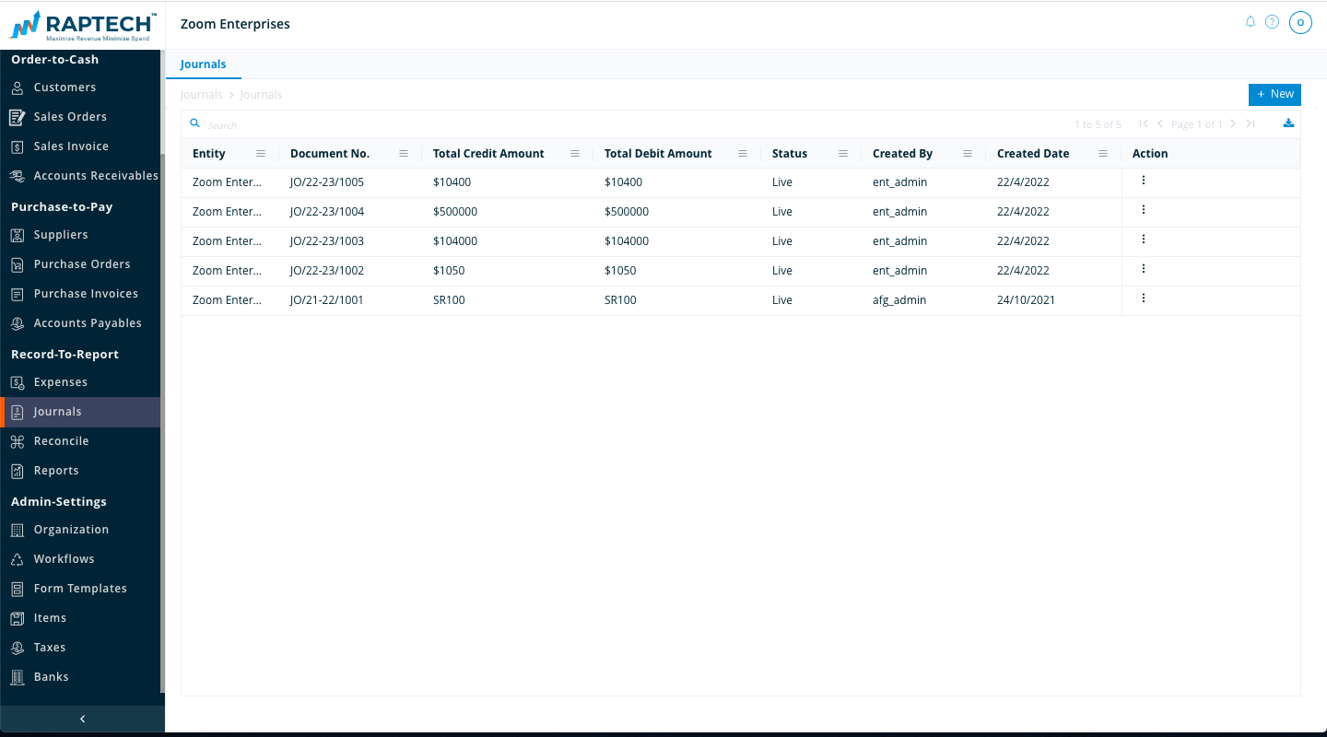Navigate to Purchase Invoices

[86, 294]
